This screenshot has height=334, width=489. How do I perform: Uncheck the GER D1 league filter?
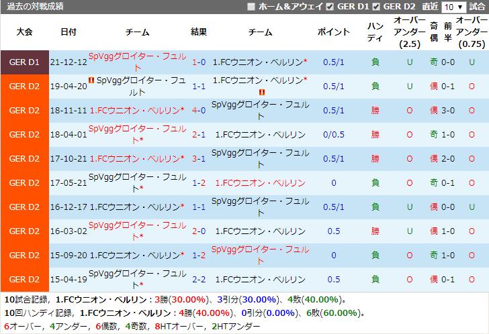(330, 7)
